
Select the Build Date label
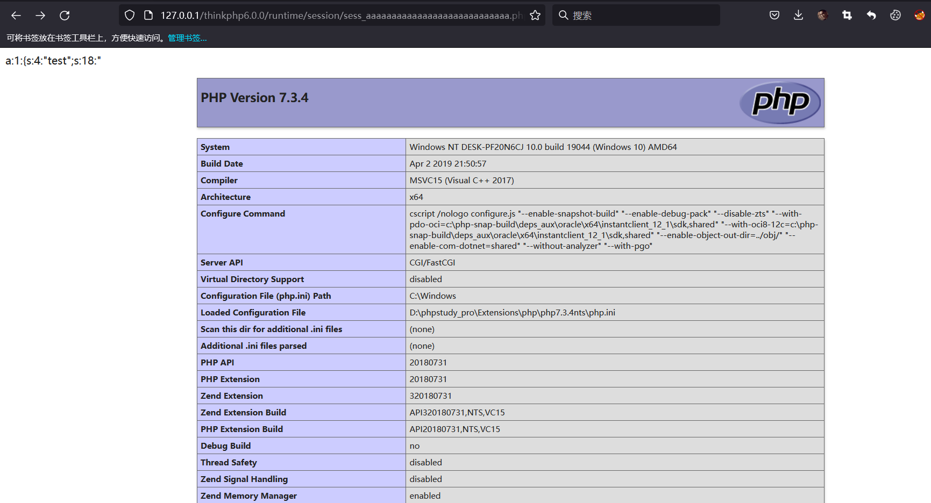pos(222,164)
